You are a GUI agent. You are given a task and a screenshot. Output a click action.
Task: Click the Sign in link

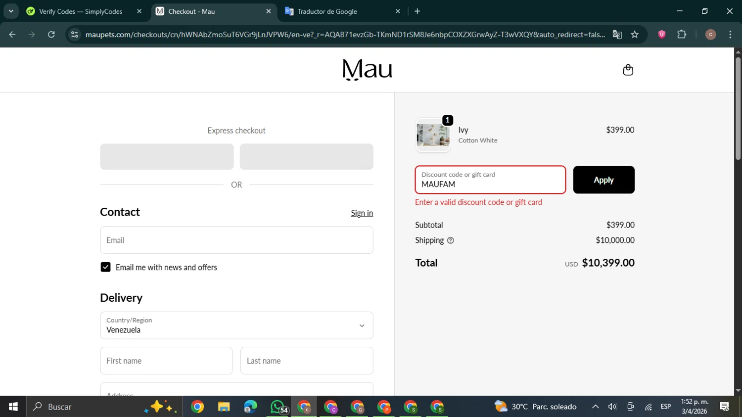pyautogui.click(x=362, y=213)
